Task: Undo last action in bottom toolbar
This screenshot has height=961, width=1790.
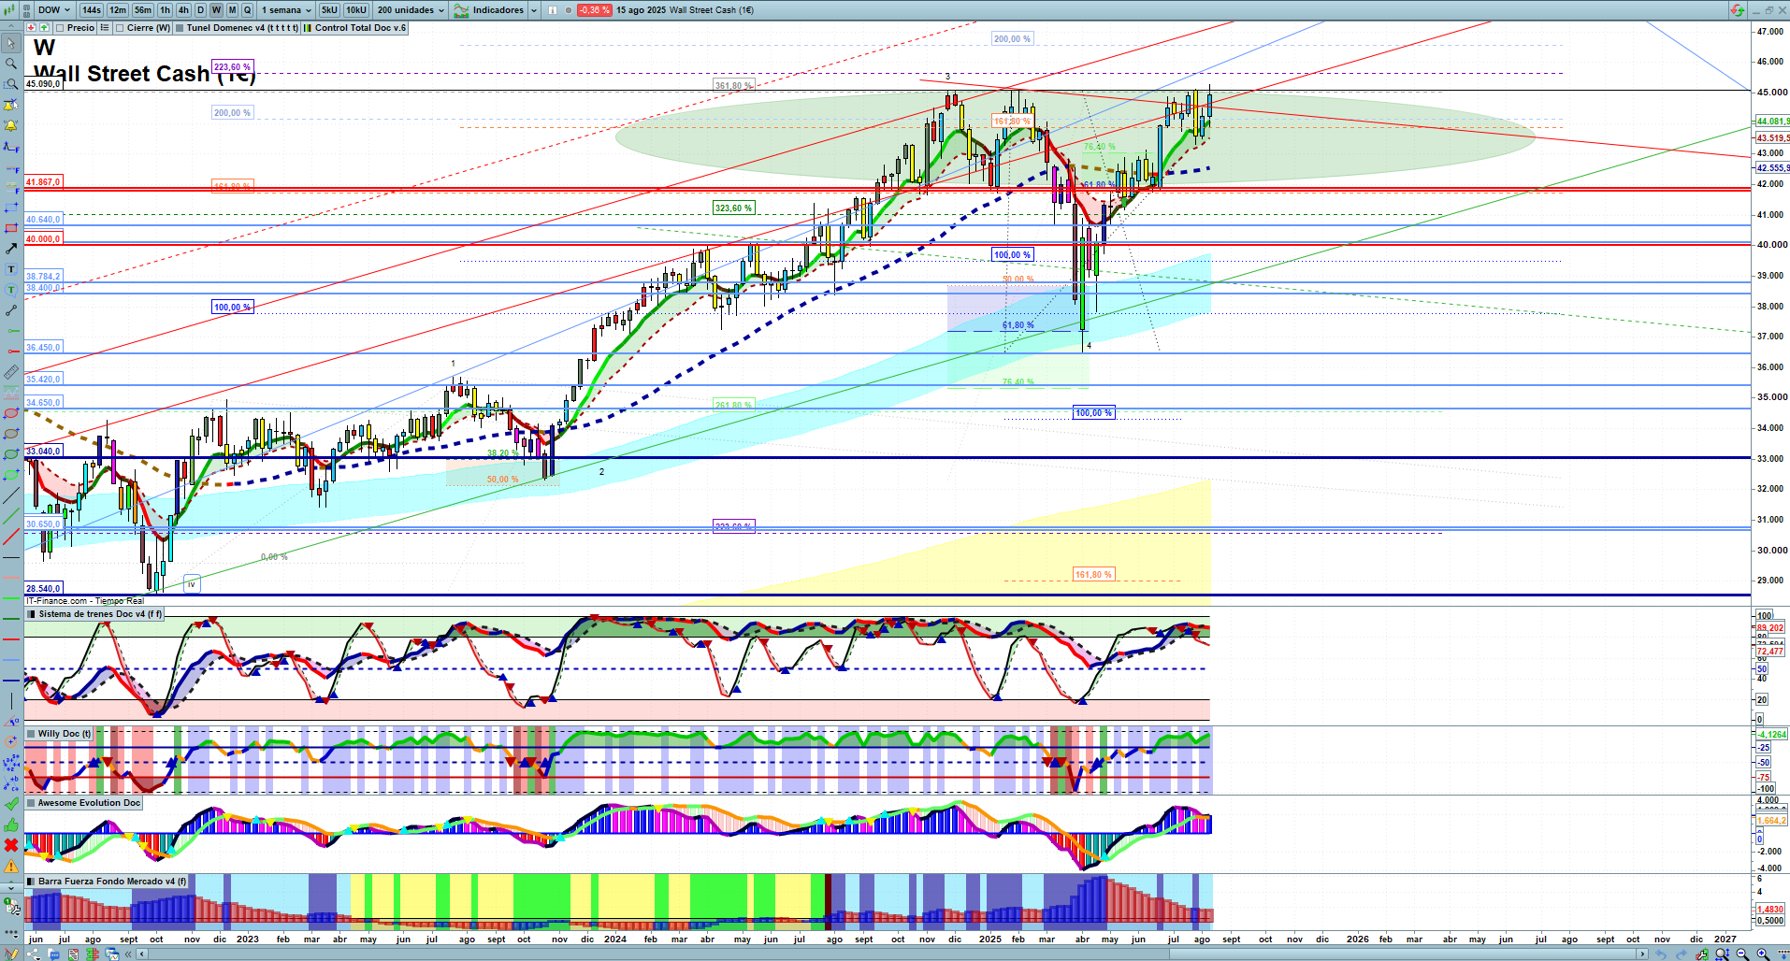Action: (x=1661, y=954)
